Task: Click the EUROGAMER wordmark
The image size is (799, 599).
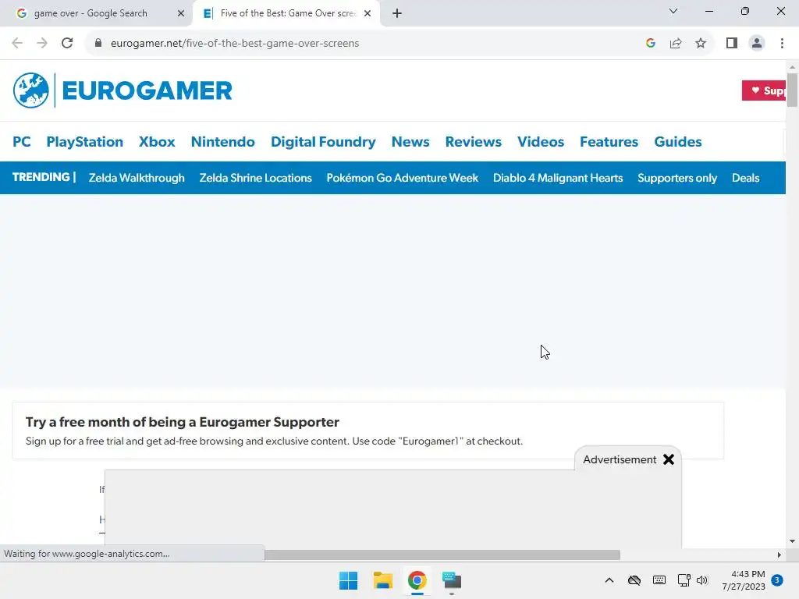Action: (147, 90)
